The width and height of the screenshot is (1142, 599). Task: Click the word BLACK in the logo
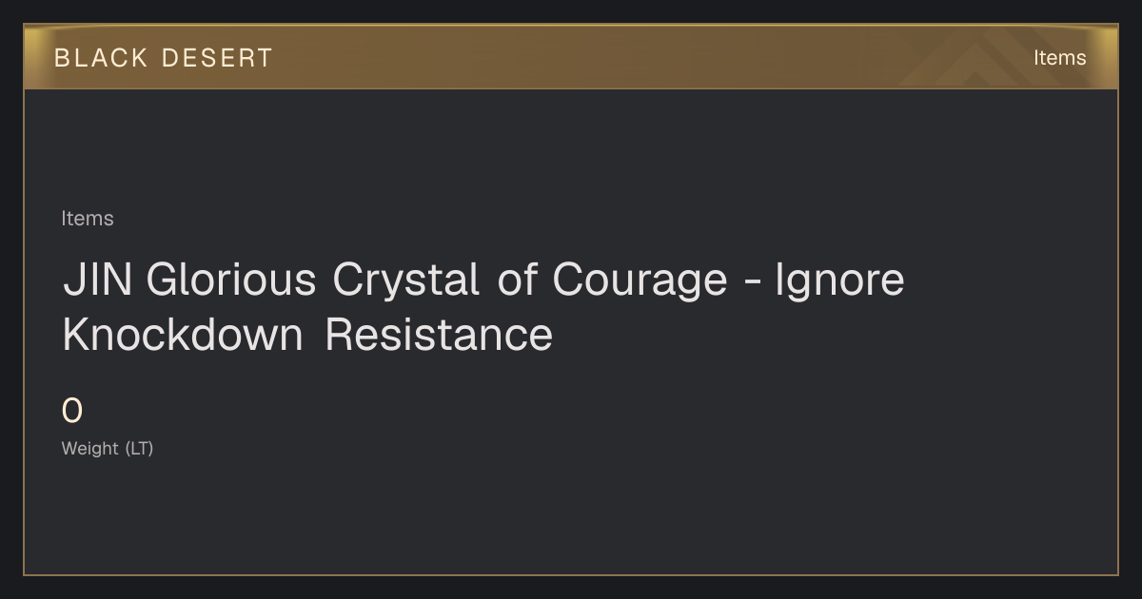tap(102, 58)
